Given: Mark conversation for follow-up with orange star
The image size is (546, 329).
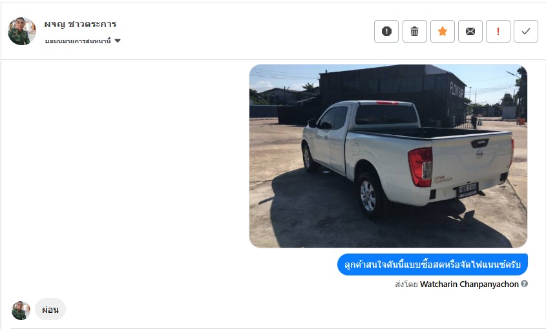Looking at the screenshot, I should [x=442, y=32].
